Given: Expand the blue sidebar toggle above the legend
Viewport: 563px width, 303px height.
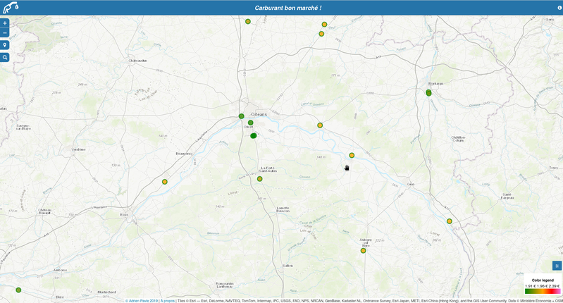Looking at the screenshot, I should coord(557,266).
